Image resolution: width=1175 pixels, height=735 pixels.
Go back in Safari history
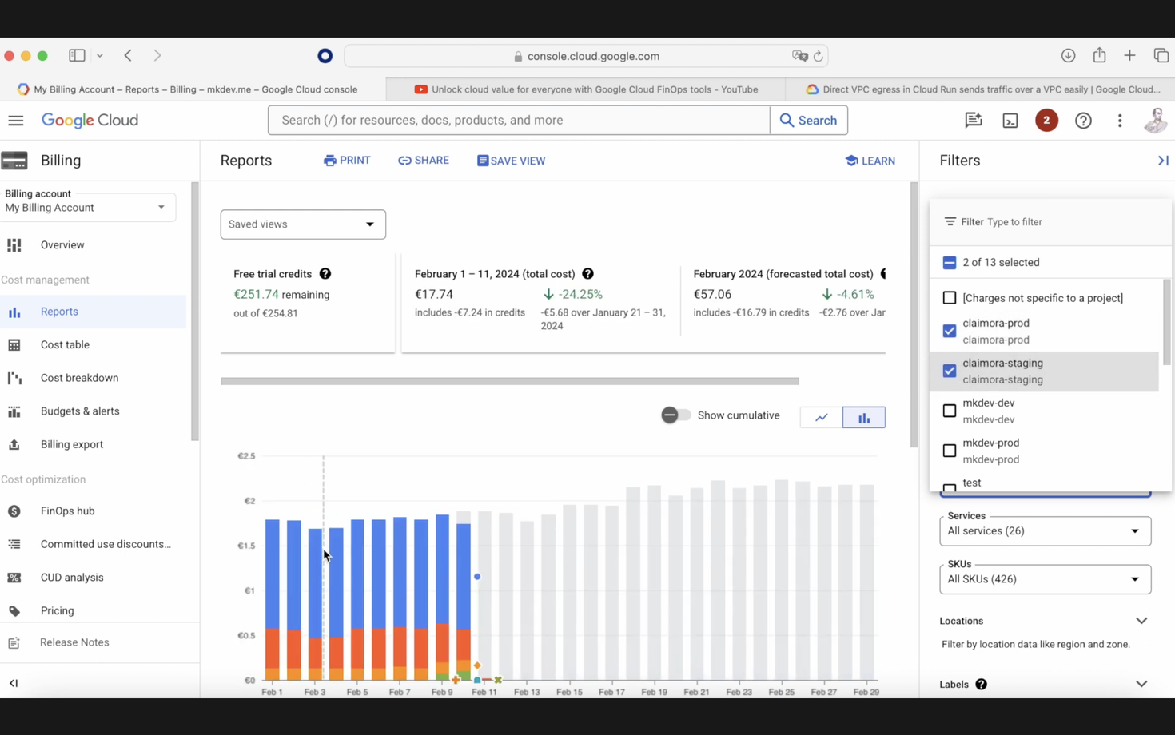[128, 55]
